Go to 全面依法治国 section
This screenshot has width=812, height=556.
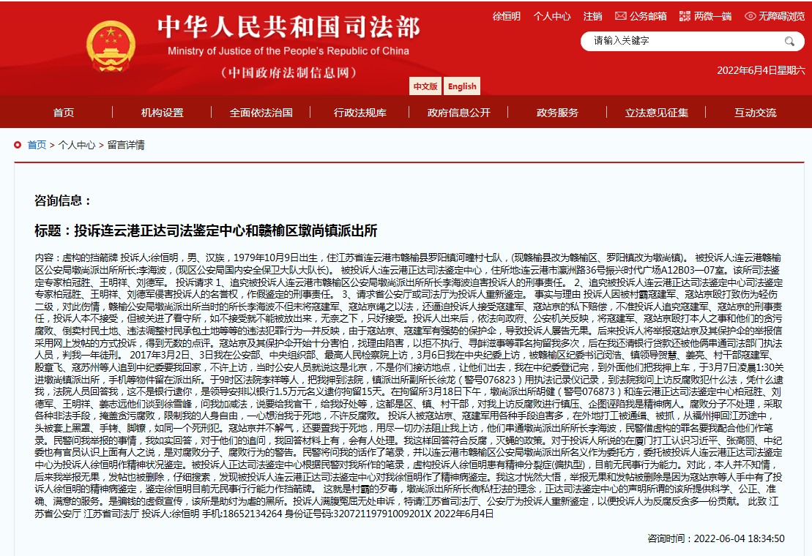coord(261,113)
